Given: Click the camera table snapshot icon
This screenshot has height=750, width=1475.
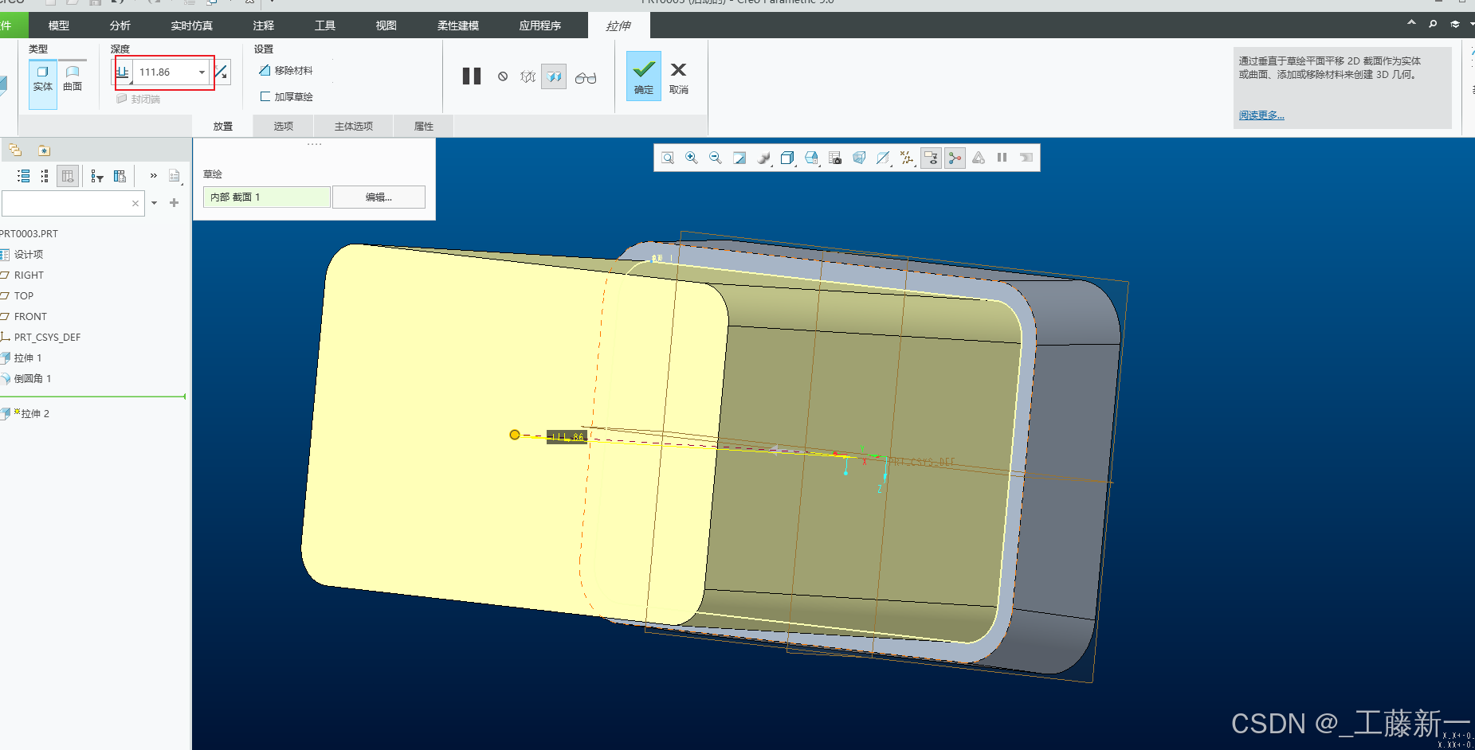Looking at the screenshot, I should [x=835, y=158].
